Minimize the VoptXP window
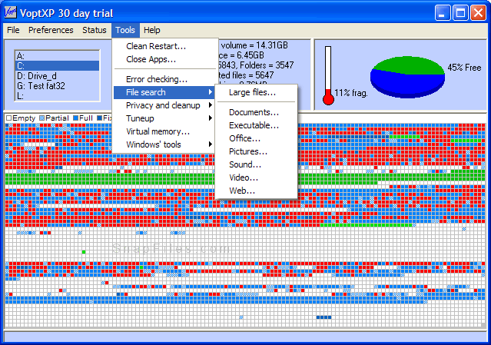The width and height of the screenshot is (491, 345). click(x=443, y=13)
